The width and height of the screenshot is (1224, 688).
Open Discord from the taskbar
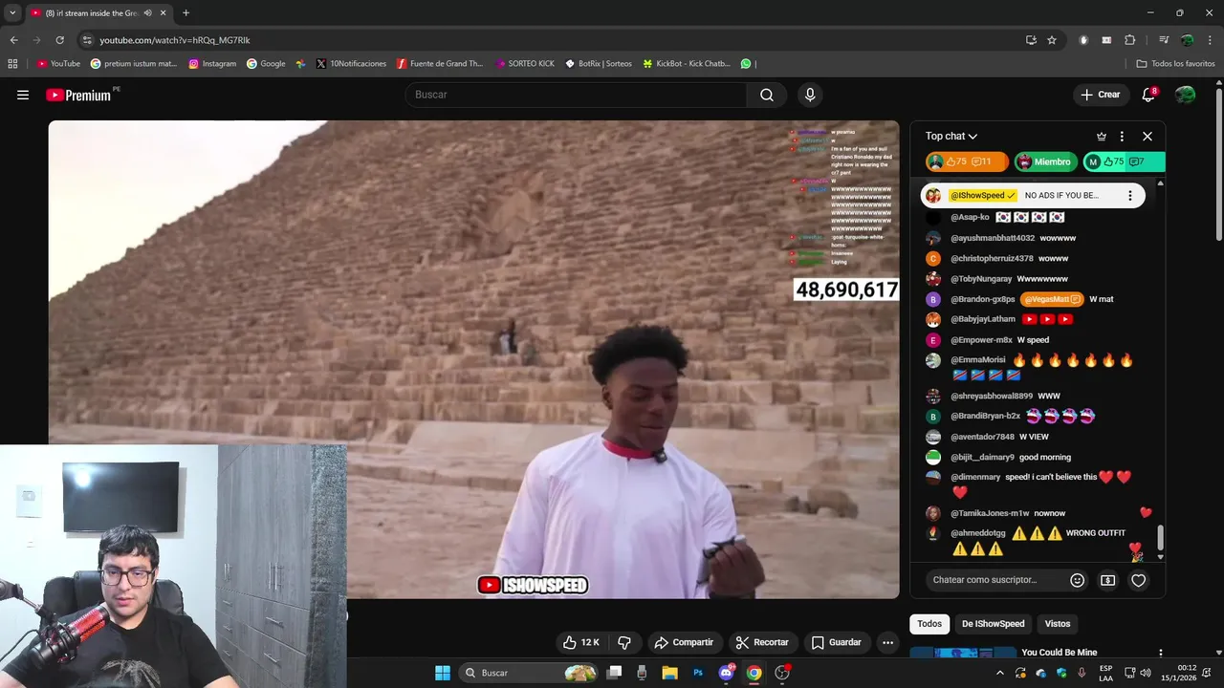tap(726, 673)
